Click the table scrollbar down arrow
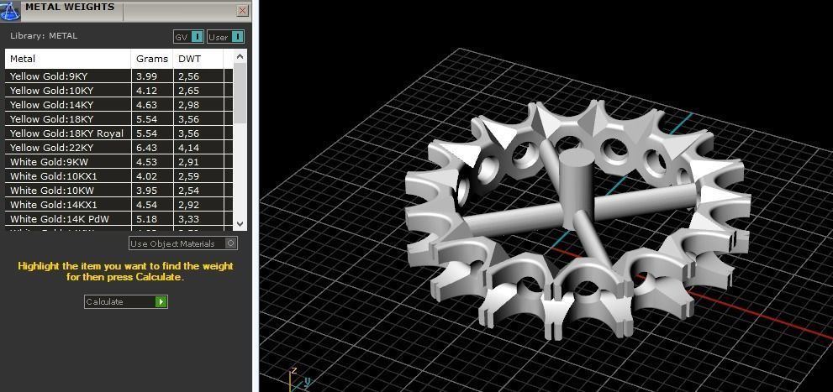 pos(240,224)
